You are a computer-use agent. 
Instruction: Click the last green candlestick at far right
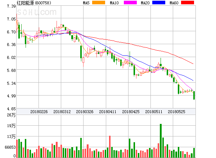[x=194, y=96]
